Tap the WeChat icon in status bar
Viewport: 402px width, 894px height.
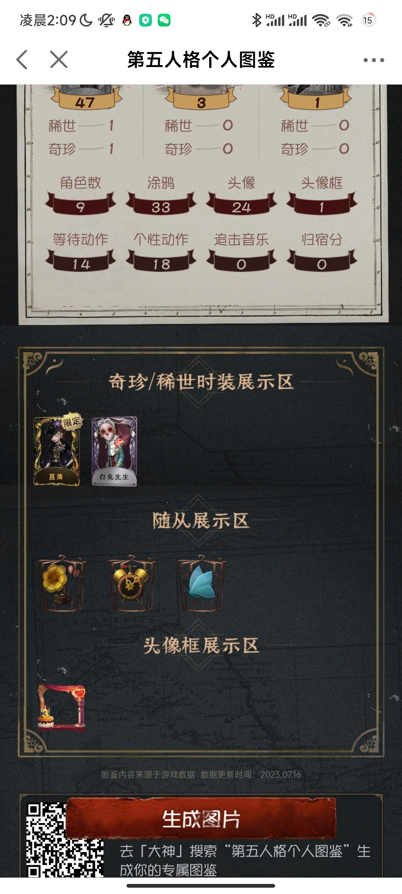(164, 20)
